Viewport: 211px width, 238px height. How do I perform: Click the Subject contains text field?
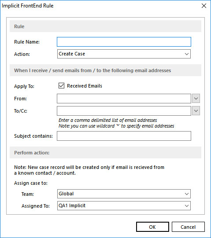coord(124,136)
